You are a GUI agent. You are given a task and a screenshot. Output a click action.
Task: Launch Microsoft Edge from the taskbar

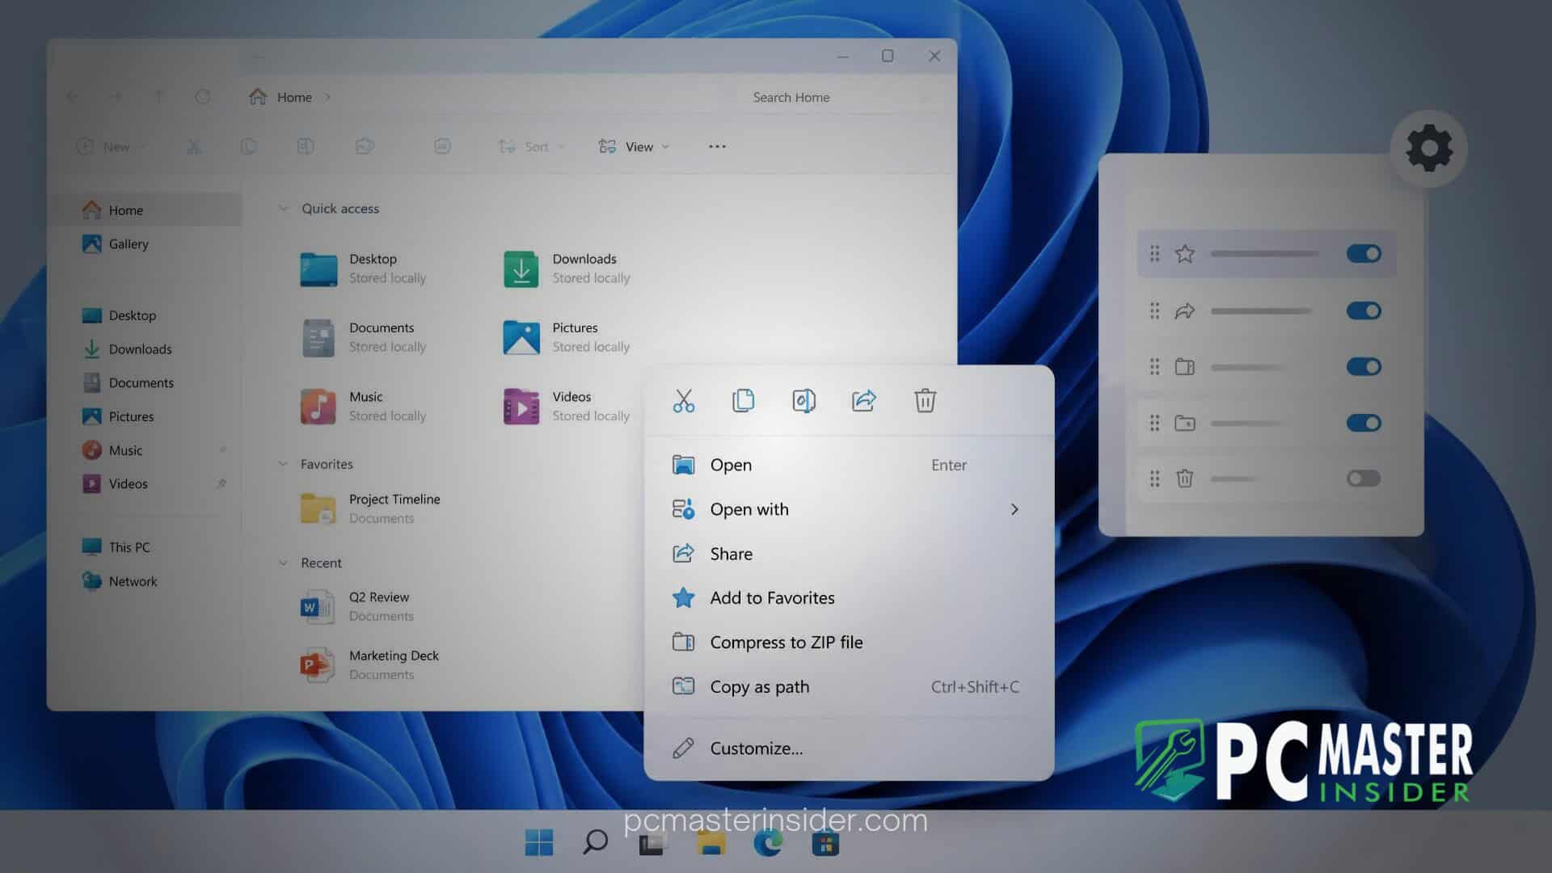(x=768, y=842)
